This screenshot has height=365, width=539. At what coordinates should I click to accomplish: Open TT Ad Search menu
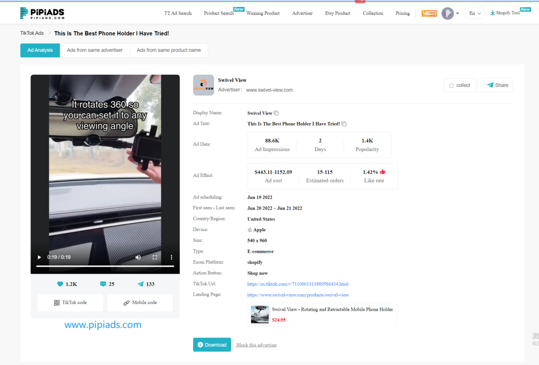tap(178, 13)
